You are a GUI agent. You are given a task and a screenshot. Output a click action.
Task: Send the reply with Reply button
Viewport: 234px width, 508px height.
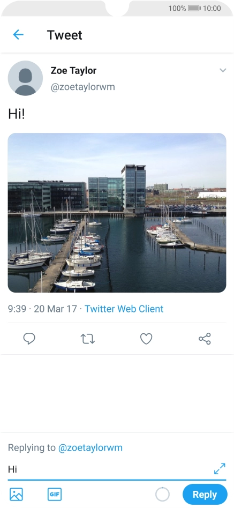(x=205, y=495)
